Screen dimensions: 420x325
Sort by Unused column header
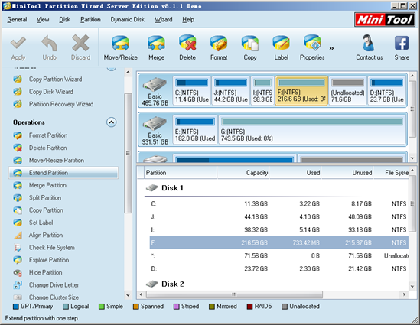coord(347,173)
